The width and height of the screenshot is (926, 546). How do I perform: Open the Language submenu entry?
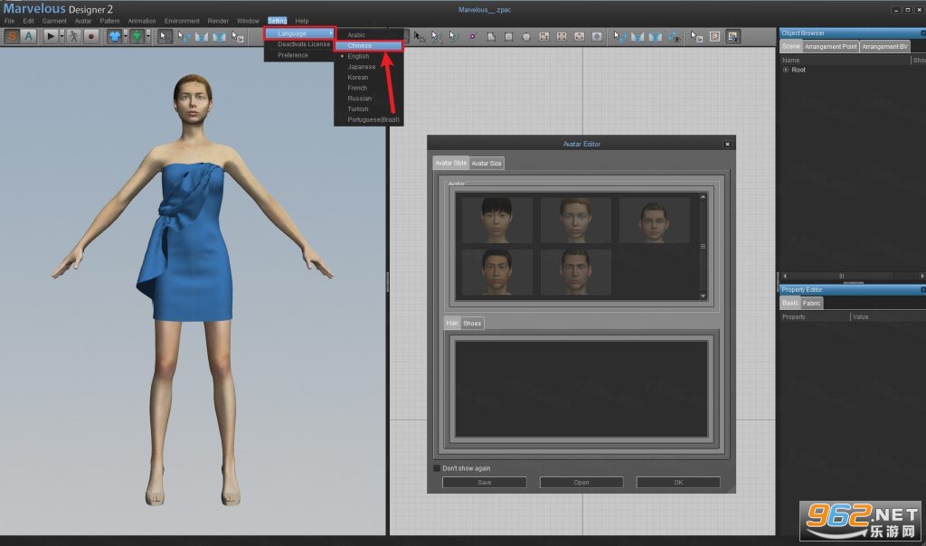[x=300, y=33]
